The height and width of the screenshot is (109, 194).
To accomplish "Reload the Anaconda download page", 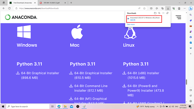I will 9,8.
